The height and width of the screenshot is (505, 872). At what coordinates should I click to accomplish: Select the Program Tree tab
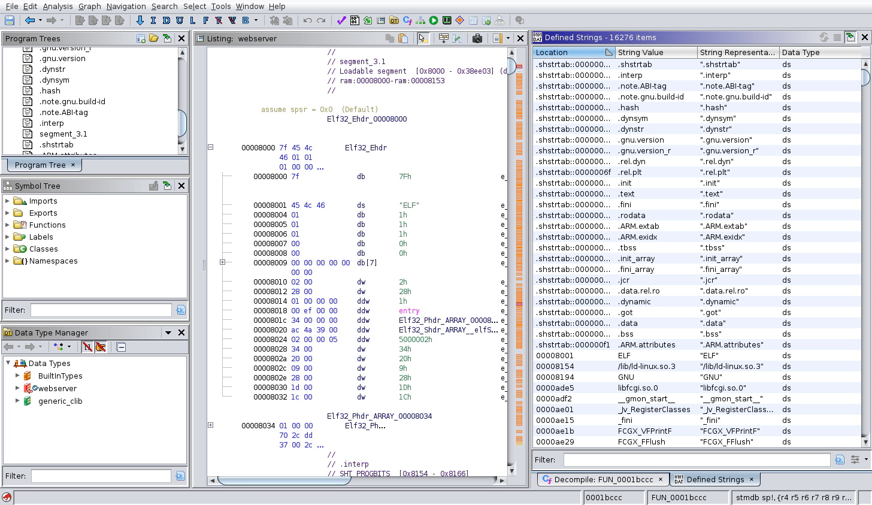pos(44,165)
